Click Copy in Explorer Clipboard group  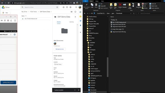pos(92,5)
